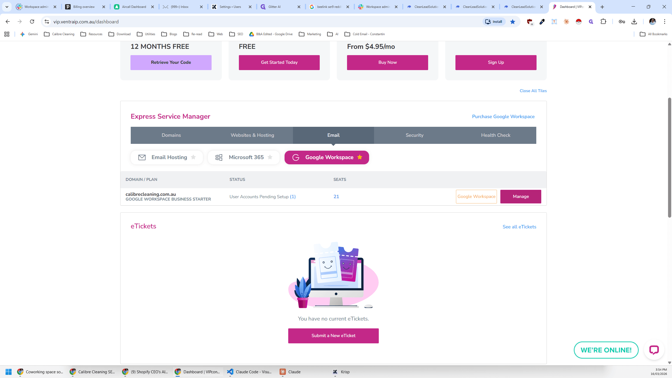This screenshot has height=378, width=672.
Task: Open the Extensions puzzle icon
Action: (603, 22)
